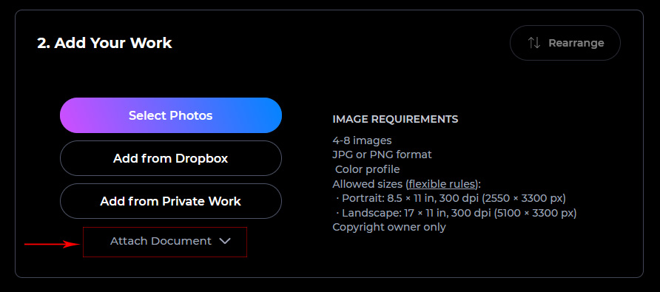This screenshot has width=660, height=292.
Task: Click the Rearrange up-down arrows icon
Action: point(534,43)
